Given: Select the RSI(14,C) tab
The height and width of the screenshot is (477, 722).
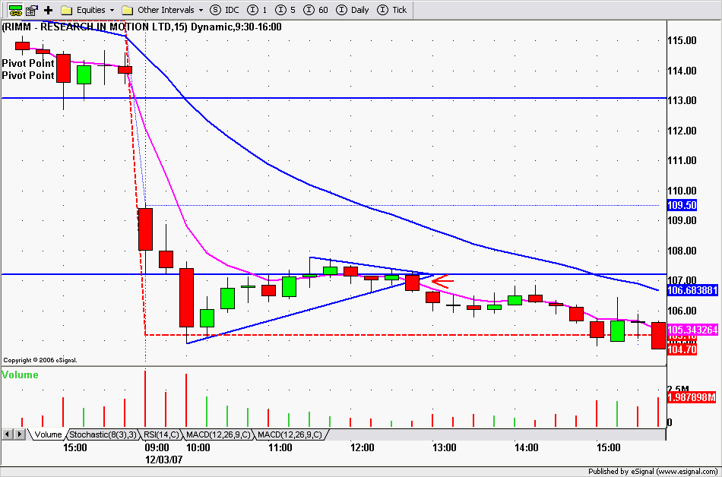Looking at the screenshot, I should point(161,434).
